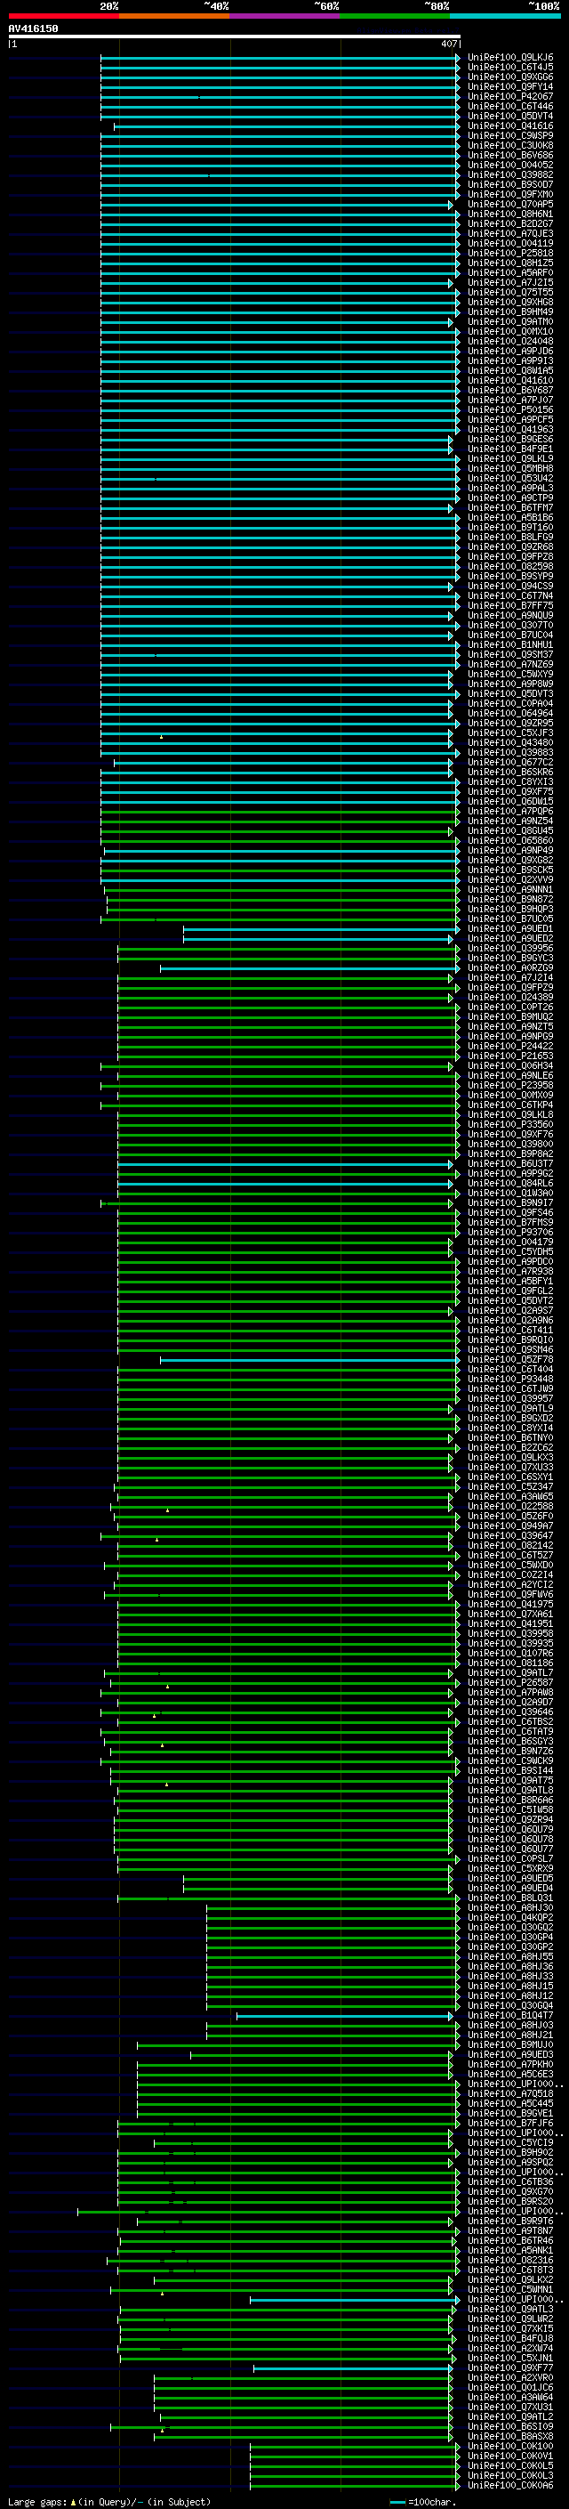Open the UniRef100_Q9FS46 hit
The height and width of the screenshot is (2509, 569).
509,1212
